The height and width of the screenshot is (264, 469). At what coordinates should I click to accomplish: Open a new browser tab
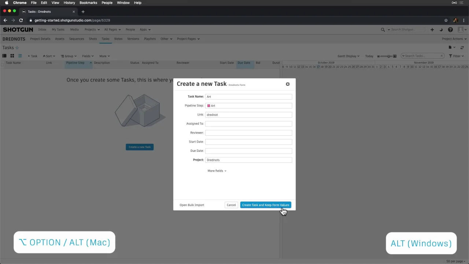pos(83,12)
